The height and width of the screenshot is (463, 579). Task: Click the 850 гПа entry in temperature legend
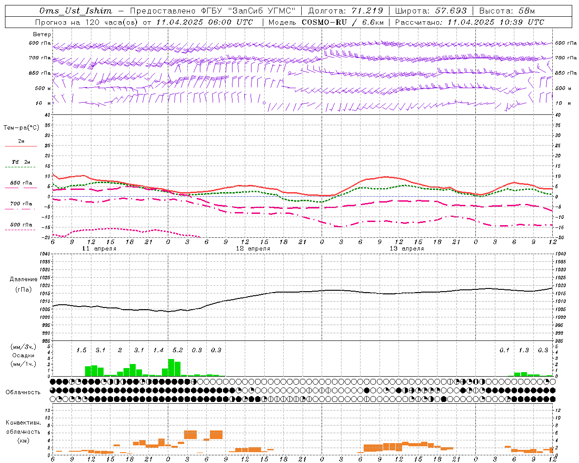click(x=21, y=183)
